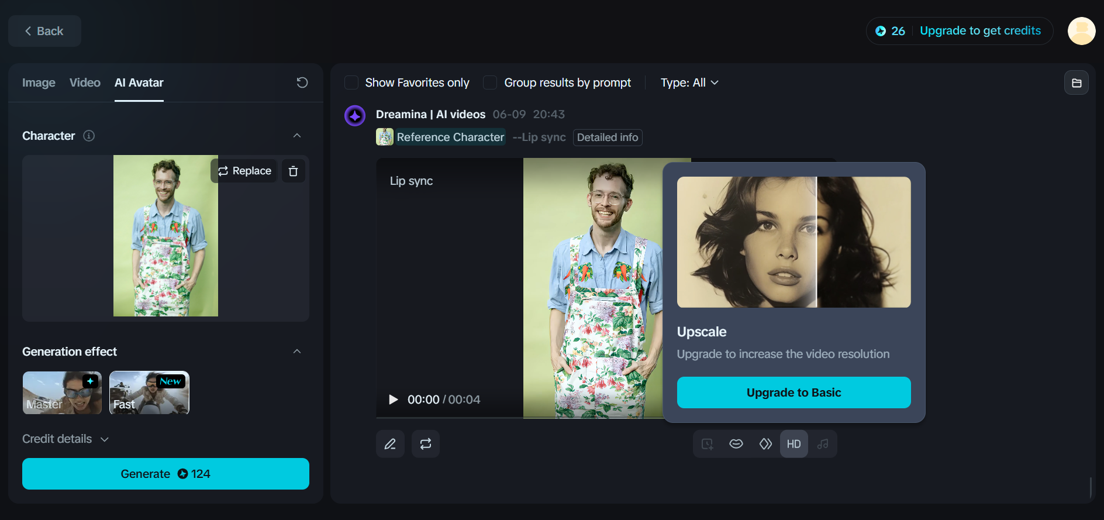Click the results panel scrollbar
The width and height of the screenshot is (1104, 520).
[x=1091, y=488]
